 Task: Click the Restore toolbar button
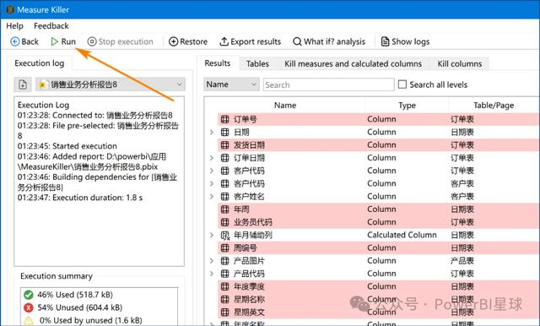[188, 41]
